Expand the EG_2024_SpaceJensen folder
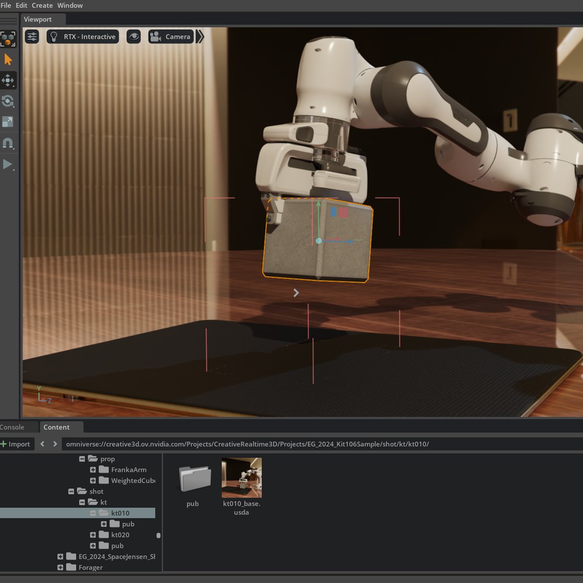The height and width of the screenshot is (583, 583). (x=60, y=557)
